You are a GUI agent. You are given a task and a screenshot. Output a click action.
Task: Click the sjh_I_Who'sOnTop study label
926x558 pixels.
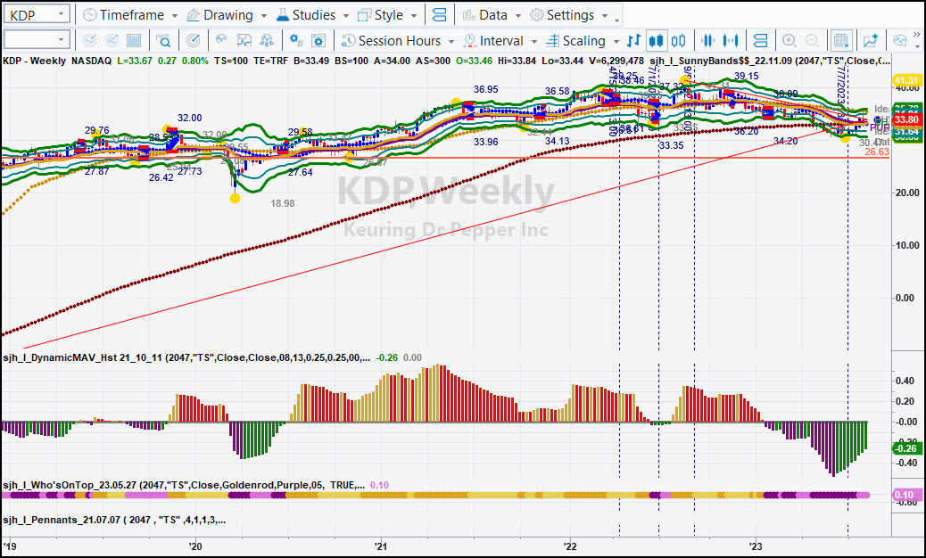184,485
